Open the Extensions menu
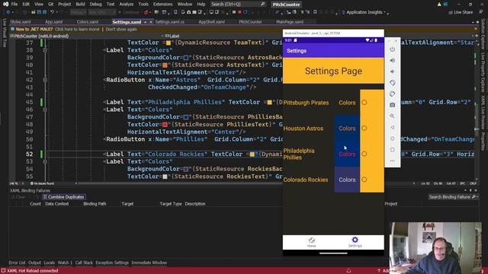This screenshot has height=274, width=488. (x=162, y=4)
